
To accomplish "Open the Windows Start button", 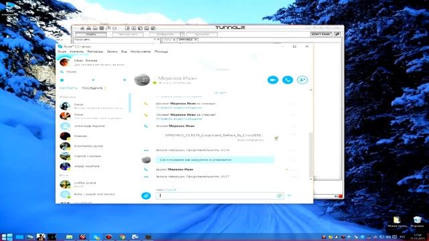I will [7, 237].
